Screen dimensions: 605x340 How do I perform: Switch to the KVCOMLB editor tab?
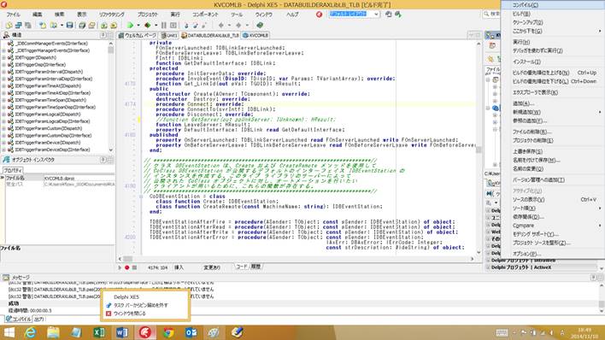pyautogui.click(x=256, y=35)
